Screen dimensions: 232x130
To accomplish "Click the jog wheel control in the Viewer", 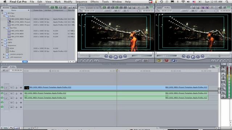I will 142,56.
